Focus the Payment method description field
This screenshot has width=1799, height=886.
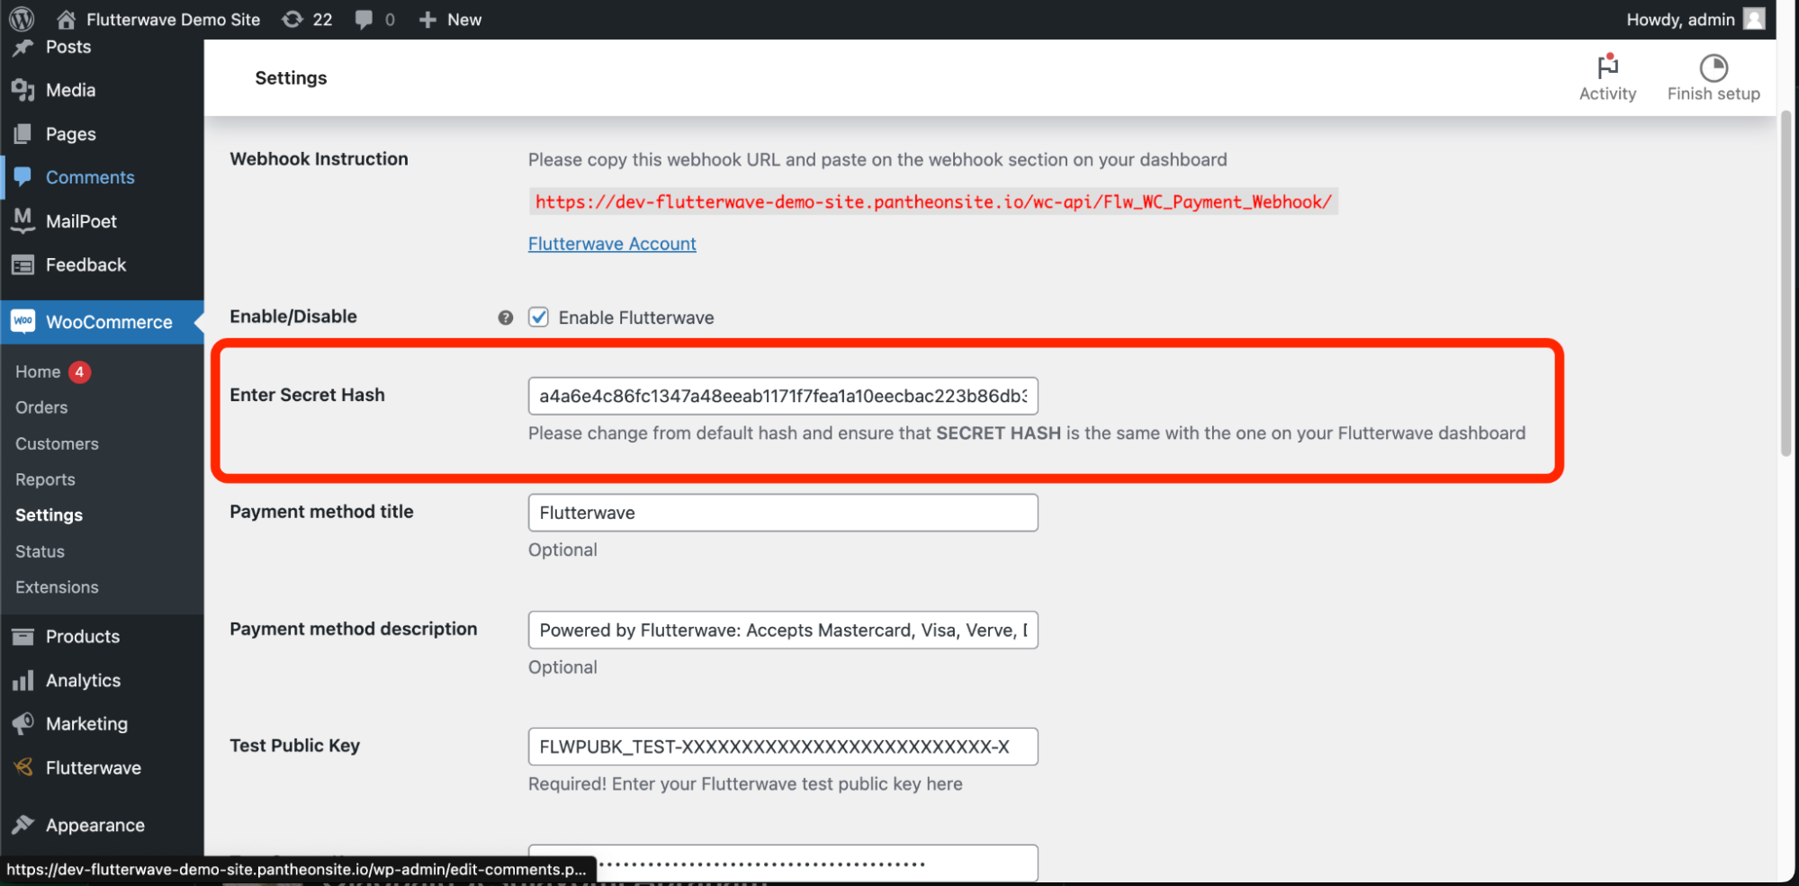click(x=783, y=630)
